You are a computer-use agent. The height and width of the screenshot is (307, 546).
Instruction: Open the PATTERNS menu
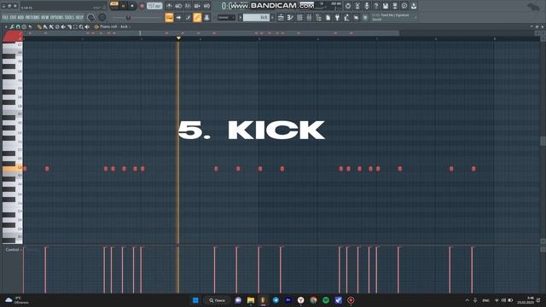coord(32,17)
